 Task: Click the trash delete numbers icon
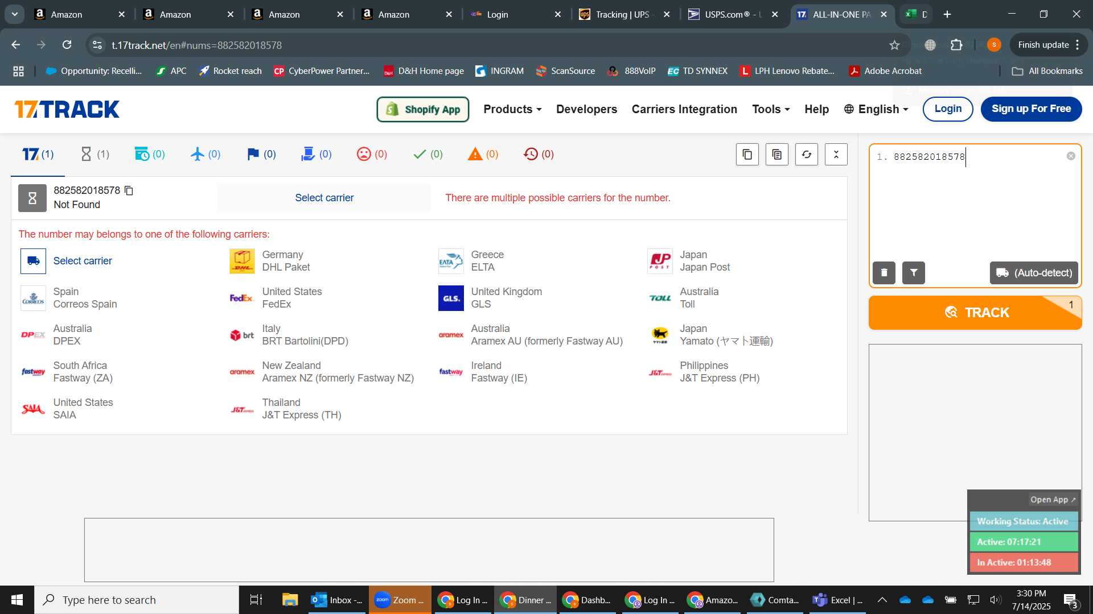884,273
